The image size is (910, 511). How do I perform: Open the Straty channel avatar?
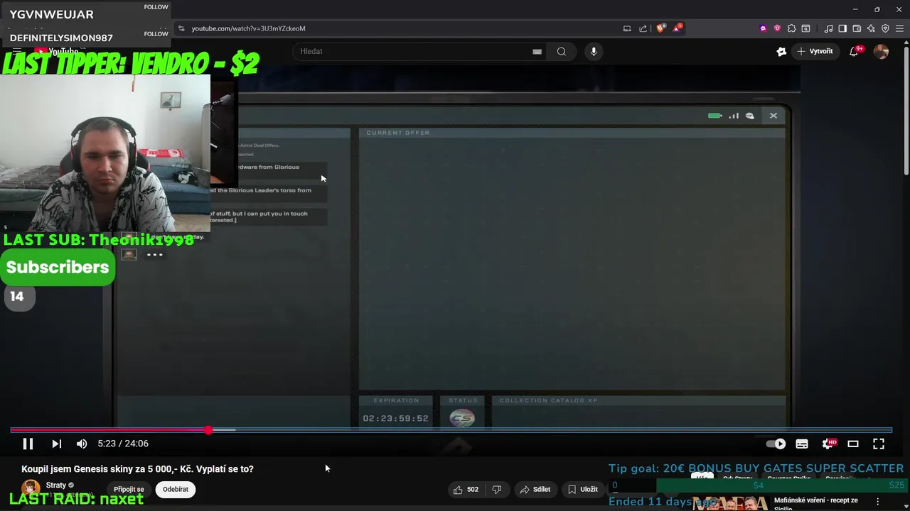tap(31, 489)
